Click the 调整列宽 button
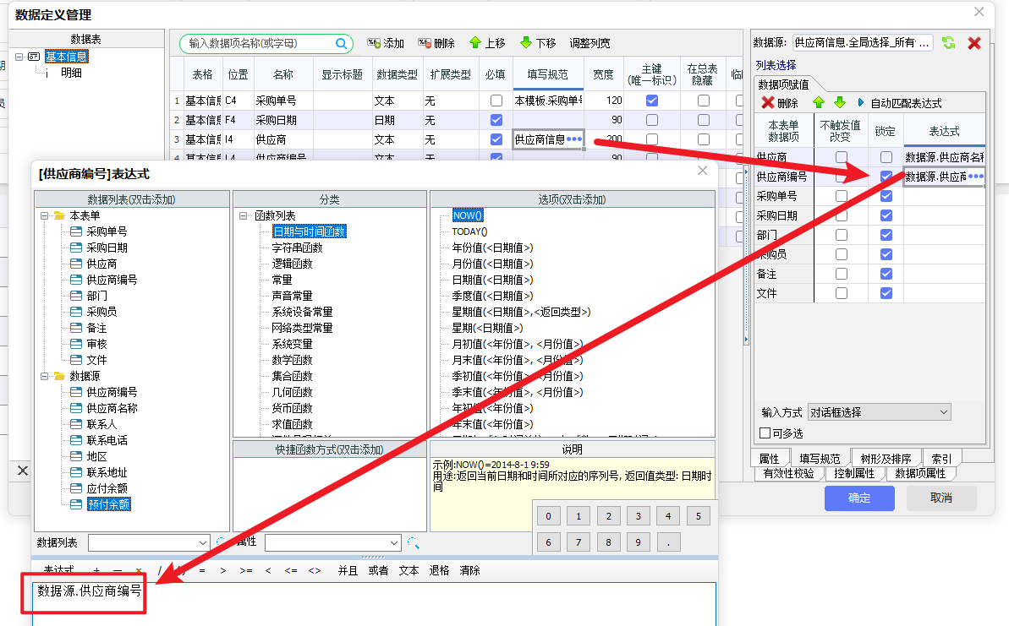The width and height of the screenshot is (1009, 626). 589,43
